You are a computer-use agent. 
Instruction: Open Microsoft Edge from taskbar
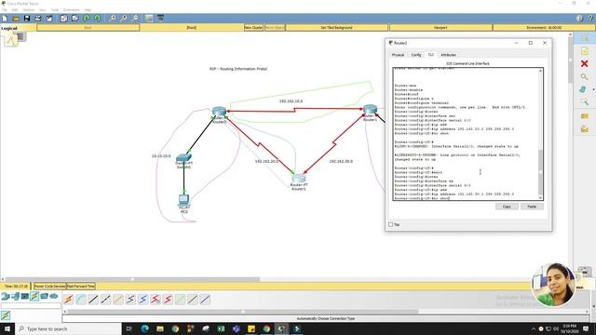(x=145, y=328)
